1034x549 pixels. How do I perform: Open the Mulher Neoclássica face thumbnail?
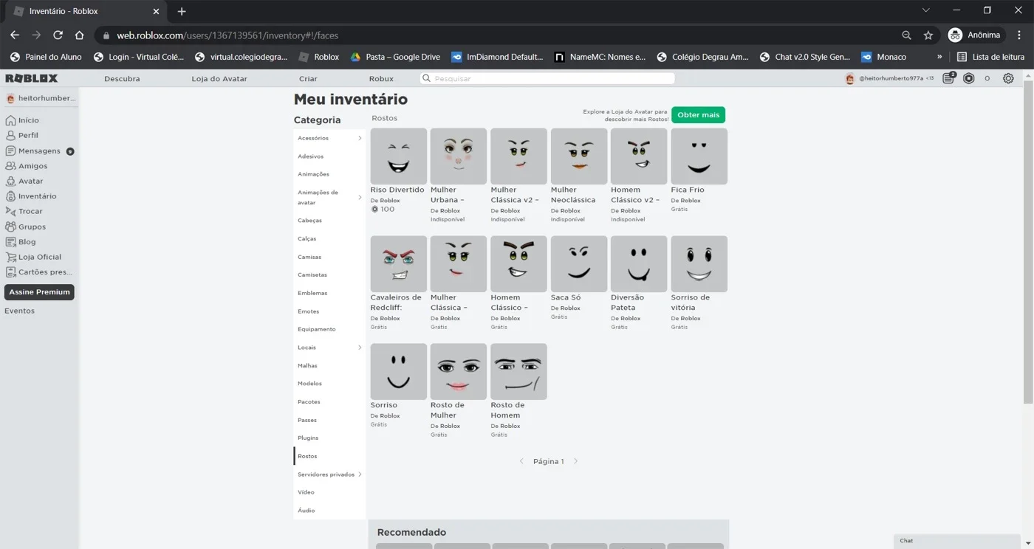(x=579, y=156)
